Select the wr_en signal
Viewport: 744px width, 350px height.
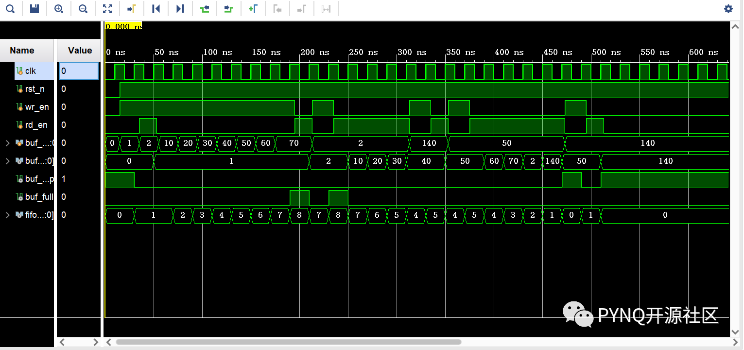37,107
